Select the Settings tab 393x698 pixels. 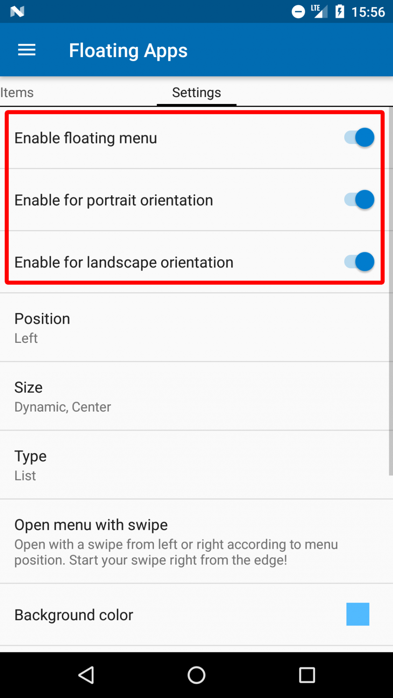[x=196, y=92]
